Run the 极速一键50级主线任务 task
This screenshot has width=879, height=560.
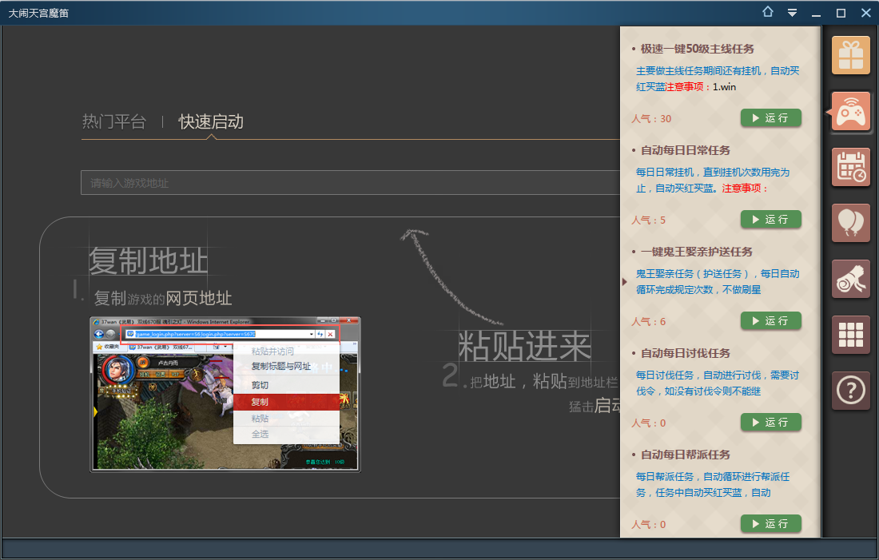pyautogui.click(x=770, y=117)
